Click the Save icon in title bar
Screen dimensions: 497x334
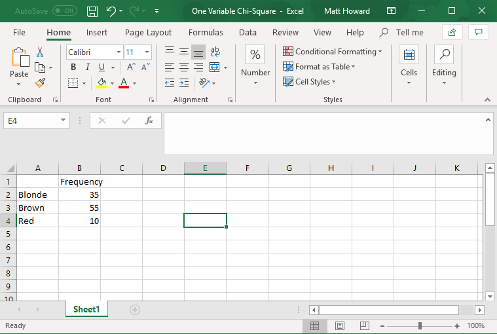point(92,11)
